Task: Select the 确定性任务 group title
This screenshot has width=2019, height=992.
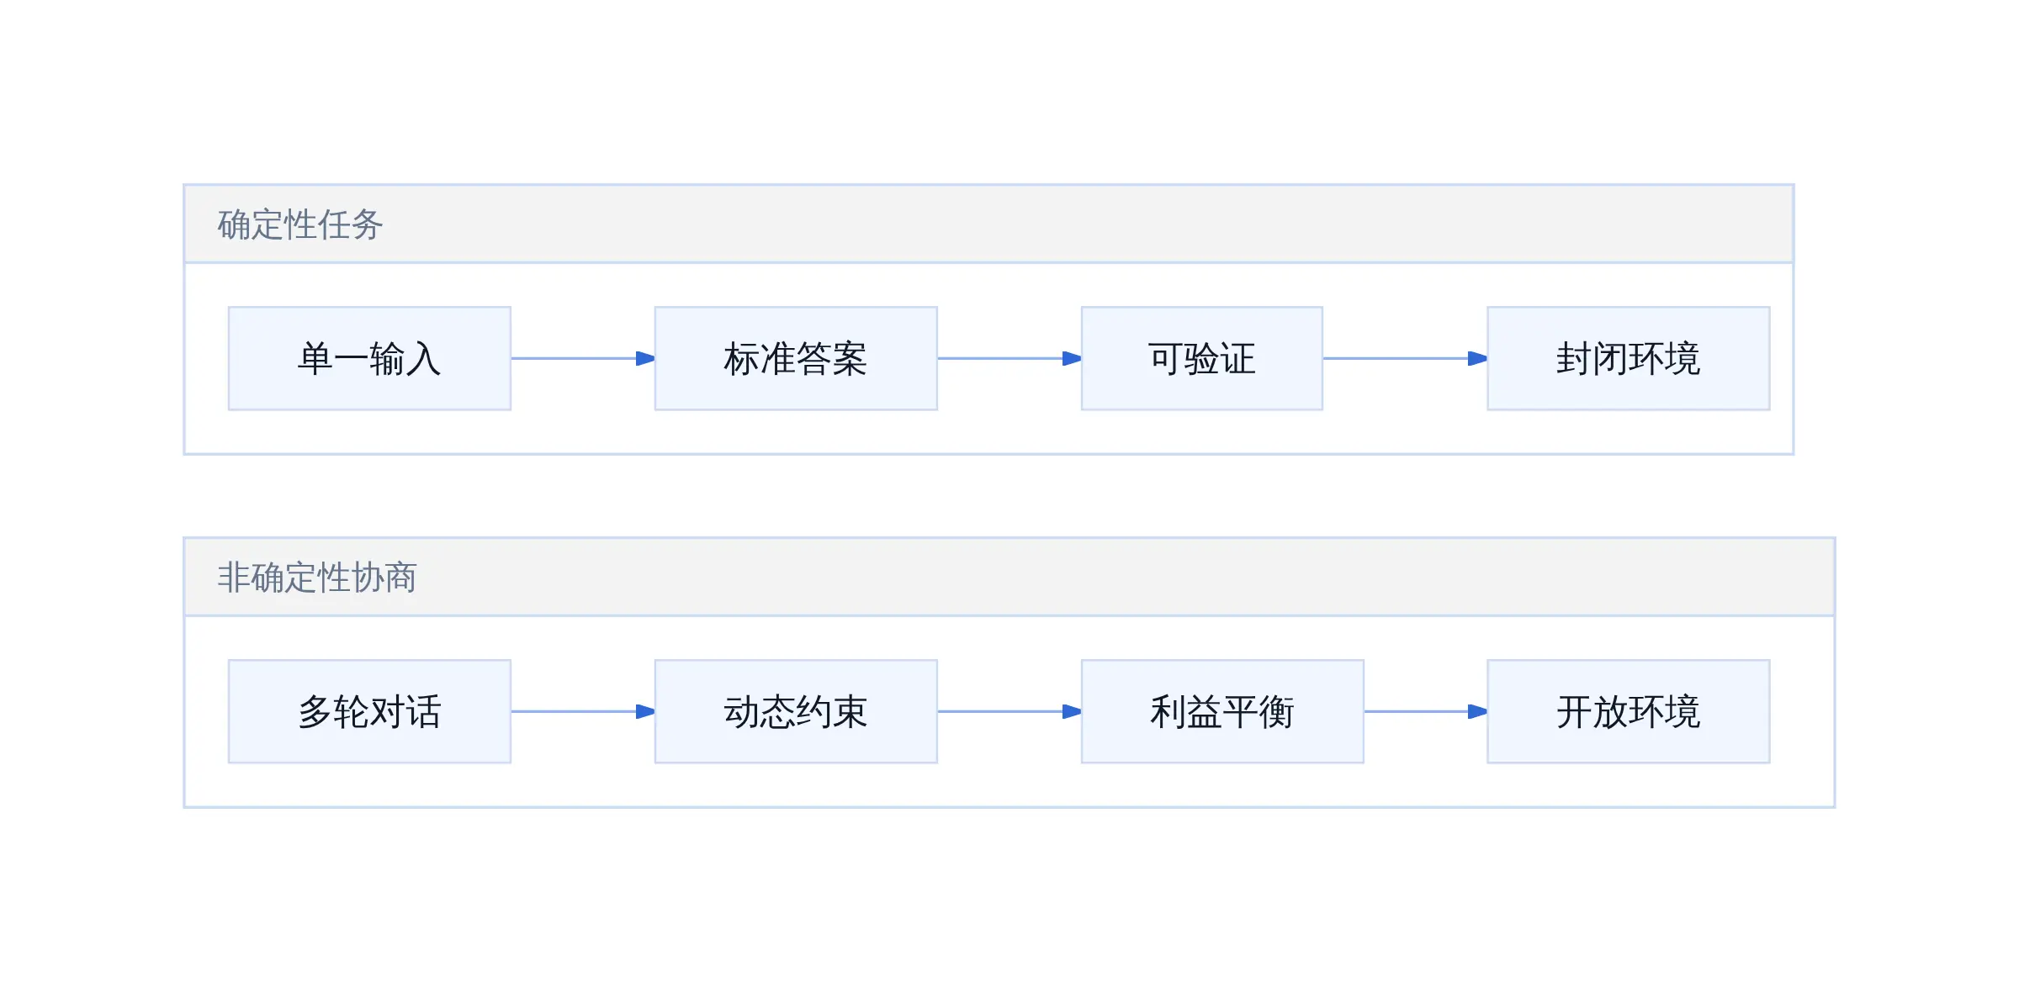Action: pyautogui.click(x=300, y=224)
